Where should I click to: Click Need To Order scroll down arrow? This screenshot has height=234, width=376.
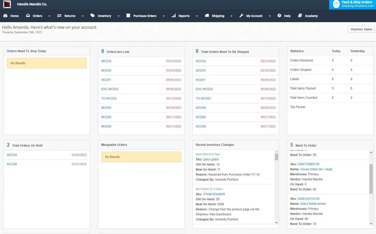click(371, 224)
